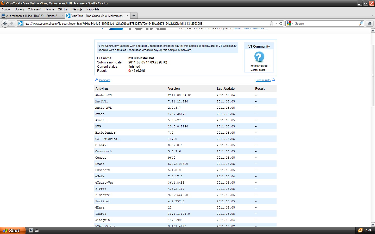Click the Result column header
This screenshot has height=234, width=375.
tap(260, 89)
